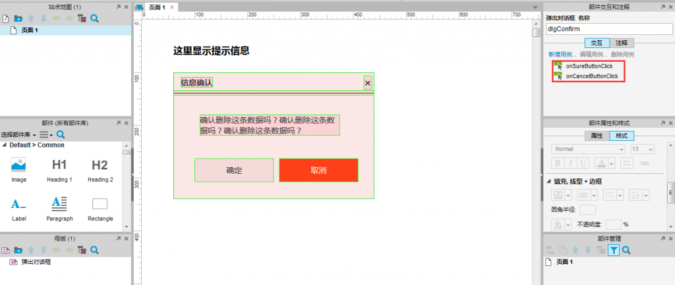Toggle the widget manager filter icon
The height and width of the screenshot is (285, 675).
pos(614,249)
